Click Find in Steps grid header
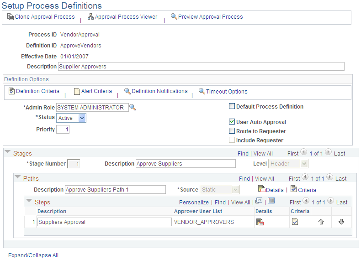 pos(220,203)
